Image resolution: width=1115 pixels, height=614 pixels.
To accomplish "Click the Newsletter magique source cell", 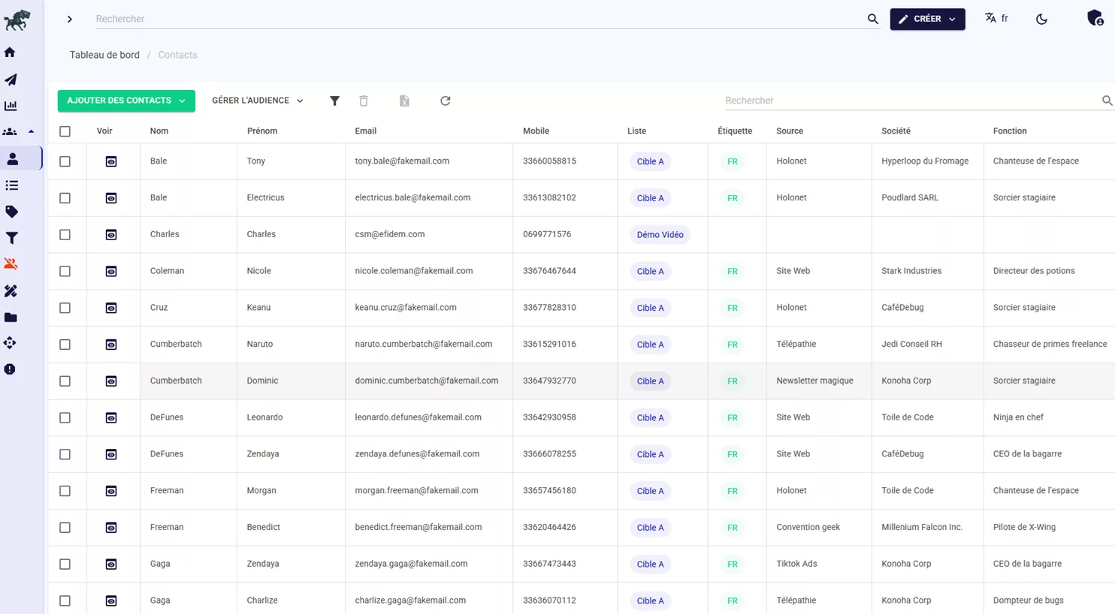I will (814, 381).
